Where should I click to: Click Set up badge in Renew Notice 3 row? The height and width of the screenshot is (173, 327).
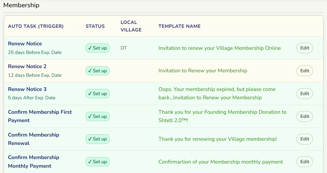click(x=97, y=93)
